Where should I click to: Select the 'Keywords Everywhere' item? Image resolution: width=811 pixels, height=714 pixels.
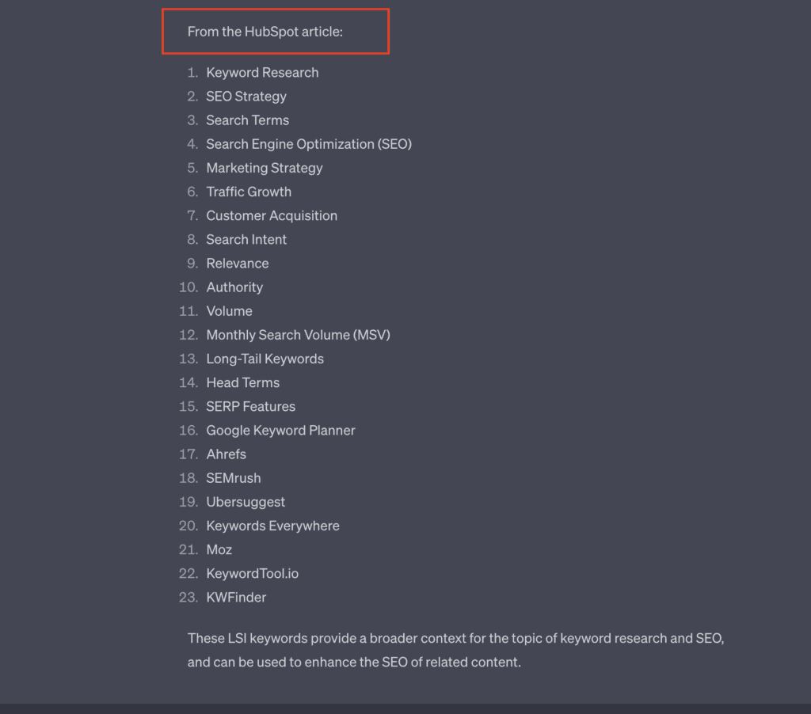pyautogui.click(x=272, y=526)
